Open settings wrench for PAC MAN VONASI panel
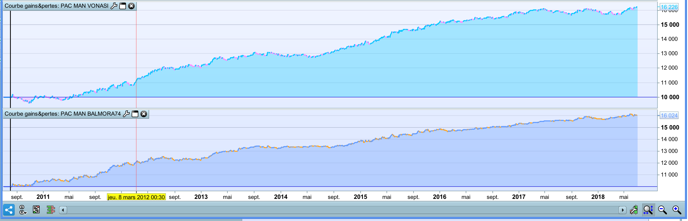This screenshot has width=688, height=221. pyautogui.click(x=114, y=6)
